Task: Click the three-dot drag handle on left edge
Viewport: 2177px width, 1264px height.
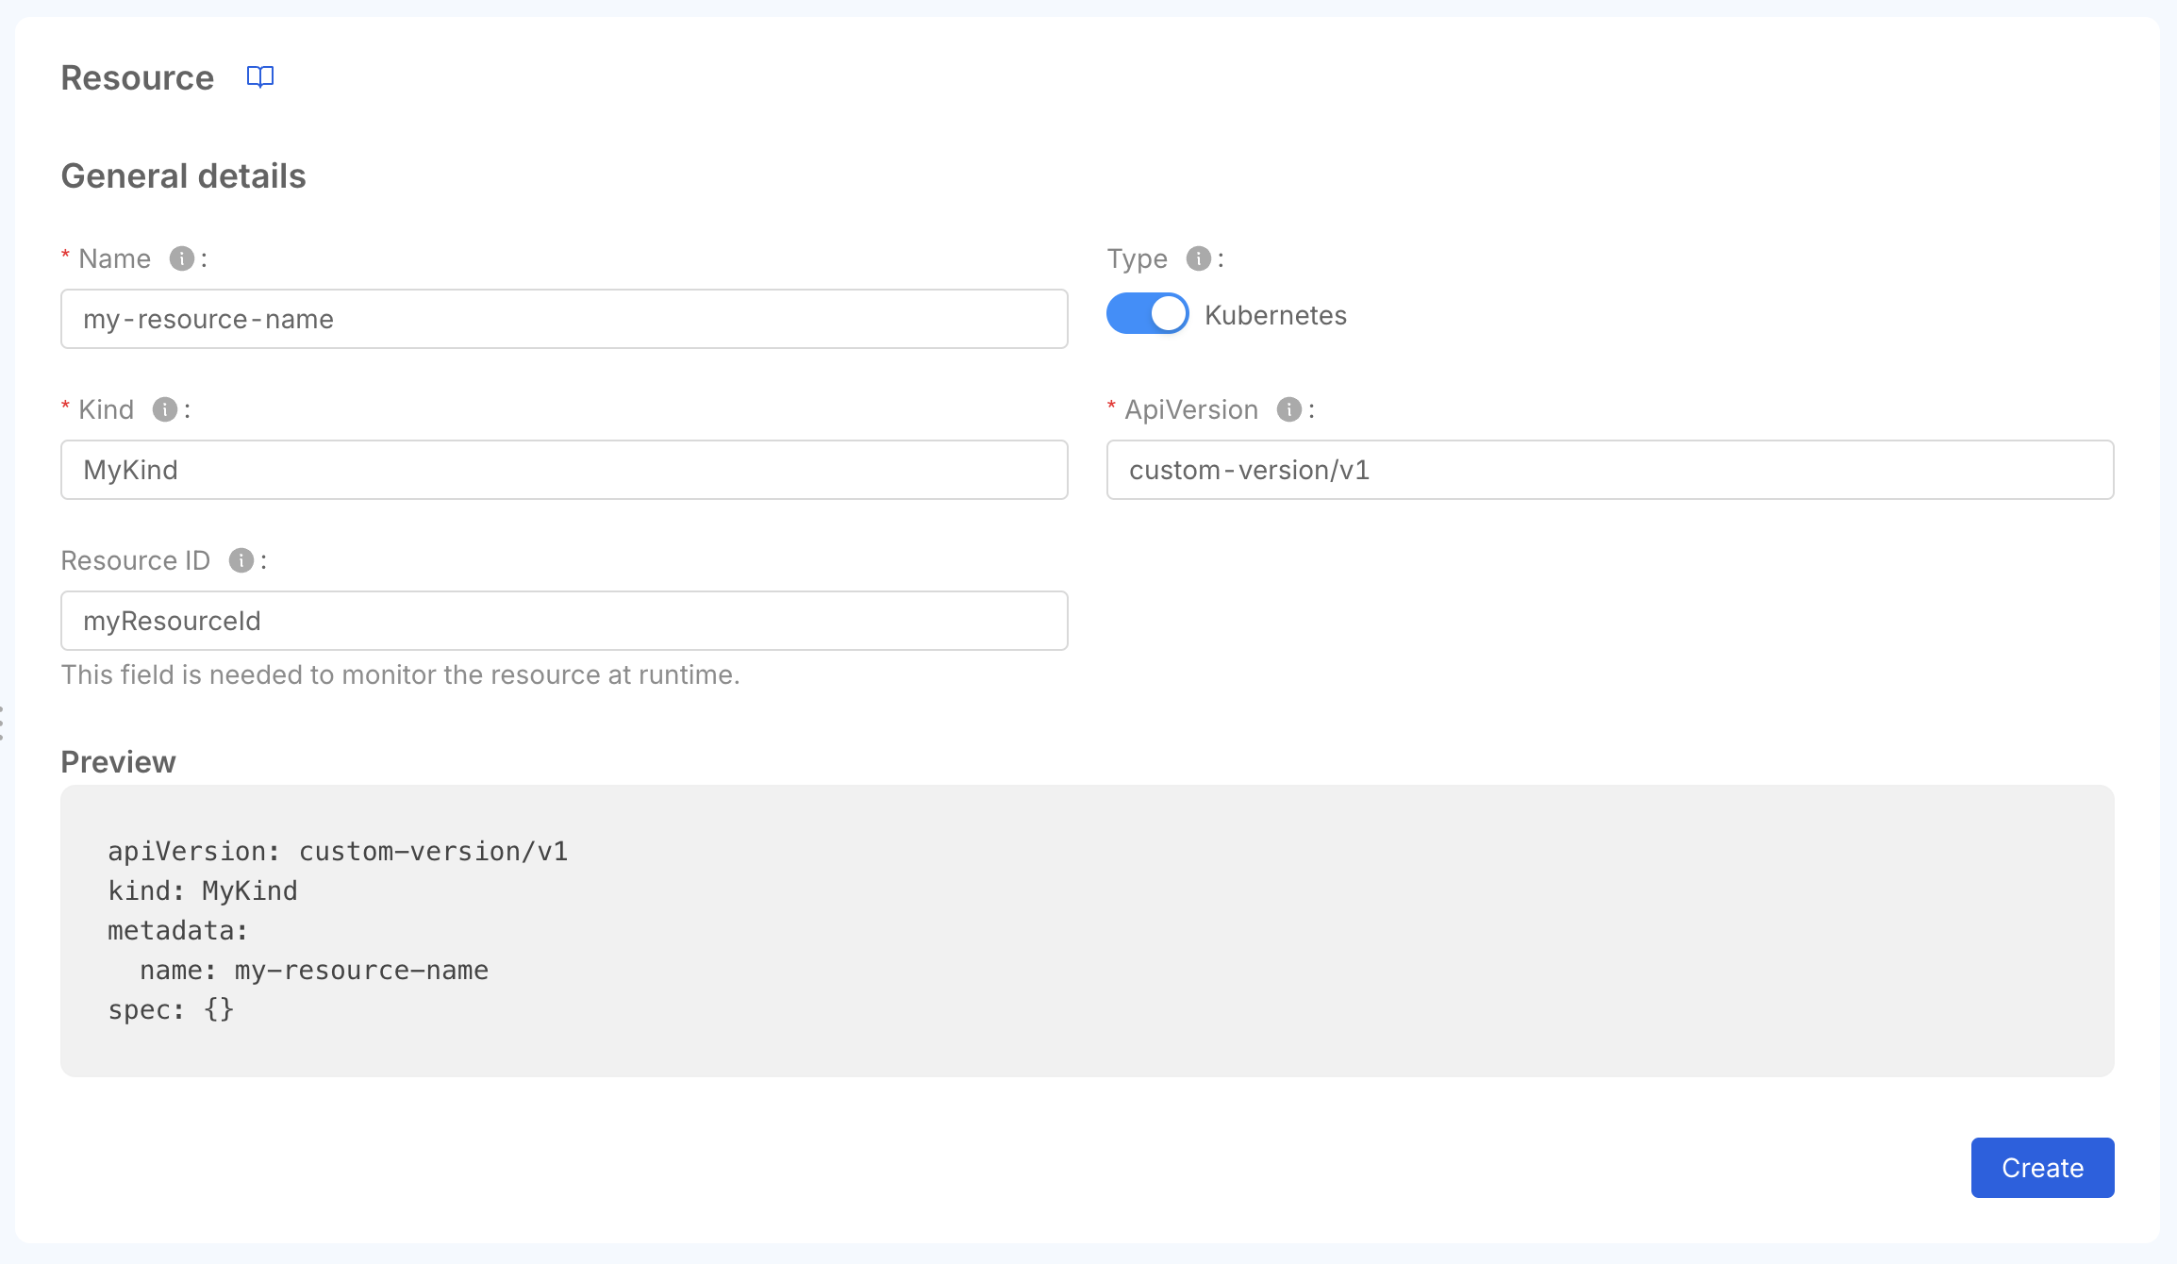Action: tap(3, 723)
